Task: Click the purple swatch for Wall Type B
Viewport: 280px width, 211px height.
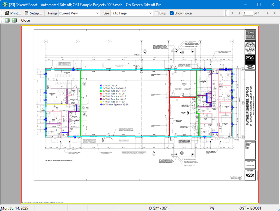Action: tap(101, 99)
